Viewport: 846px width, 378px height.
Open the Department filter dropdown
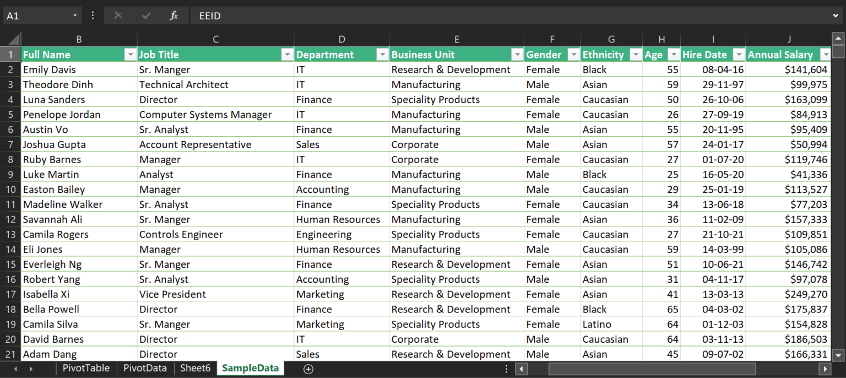(382, 55)
